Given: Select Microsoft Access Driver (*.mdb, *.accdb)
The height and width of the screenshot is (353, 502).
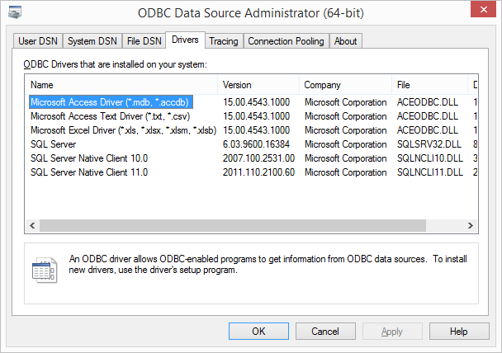Looking at the screenshot, I should pyautogui.click(x=111, y=102).
